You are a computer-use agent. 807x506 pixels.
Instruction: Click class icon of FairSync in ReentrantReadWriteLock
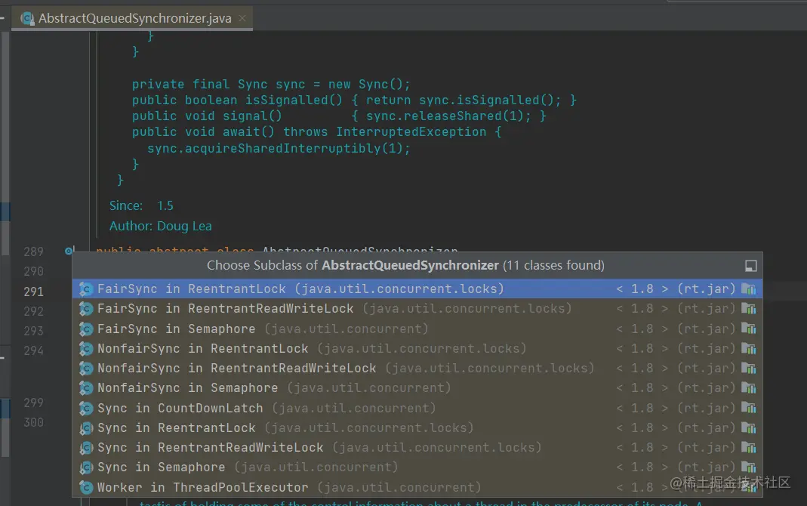(x=85, y=309)
